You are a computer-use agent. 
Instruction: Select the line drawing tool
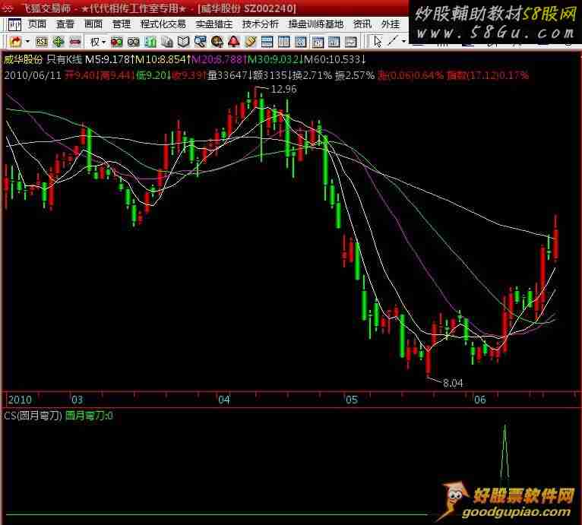[x=393, y=41]
